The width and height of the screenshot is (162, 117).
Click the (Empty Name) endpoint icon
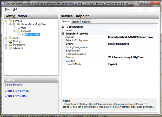point(23,34)
